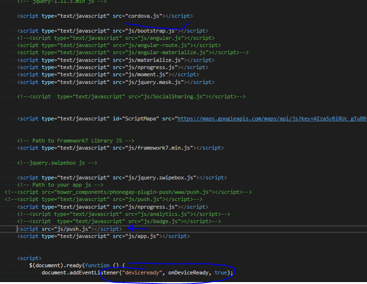The height and width of the screenshot is (284, 367).
Task: Click the highlighted script src="js/push.js" line
Action: (x=70, y=229)
